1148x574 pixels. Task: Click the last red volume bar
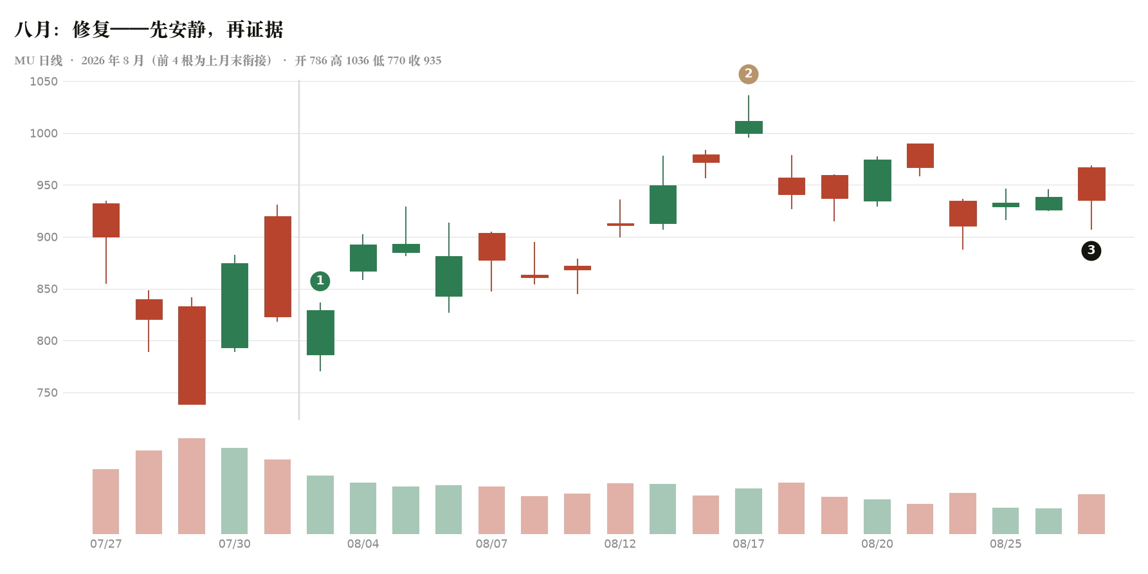click(1091, 514)
